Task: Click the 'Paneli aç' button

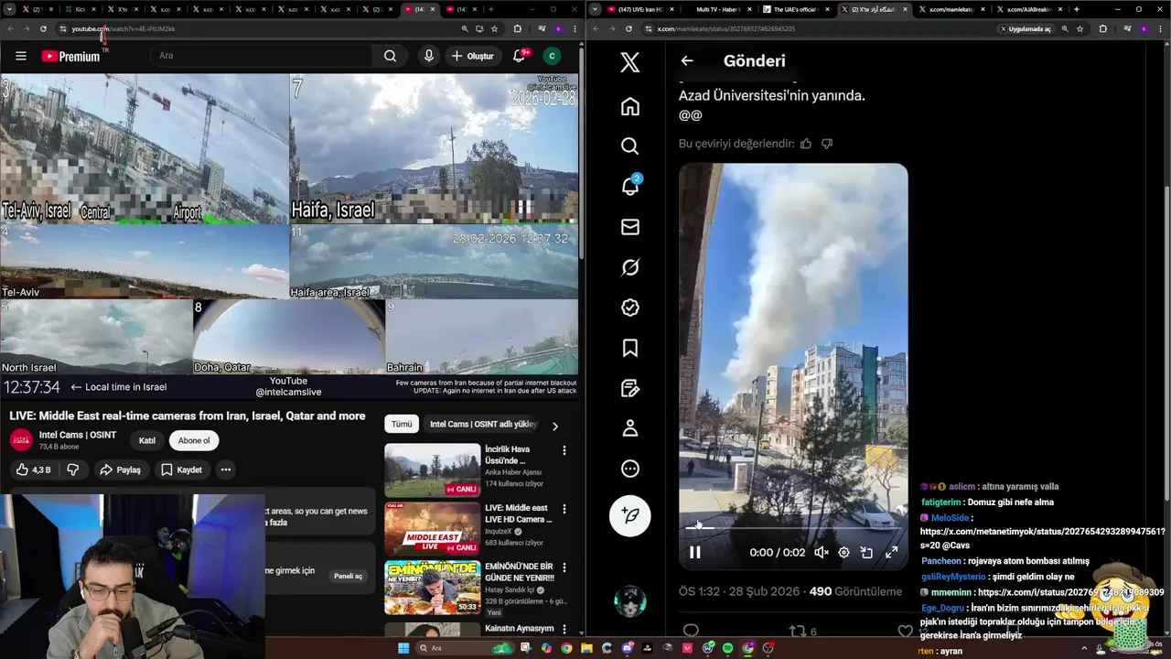Action: point(349,576)
